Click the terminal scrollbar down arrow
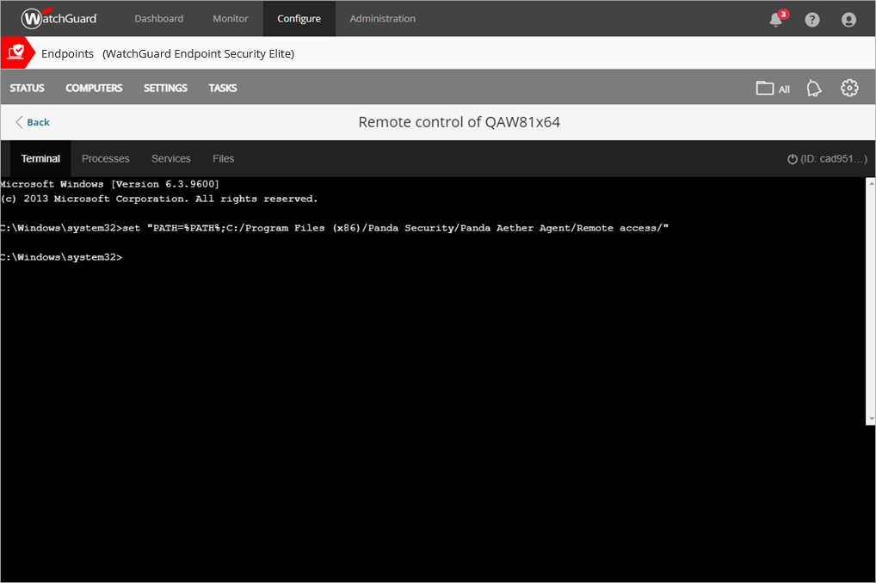876x583 pixels. tap(871, 419)
